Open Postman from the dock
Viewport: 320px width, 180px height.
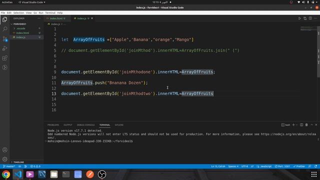click(x=90, y=174)
